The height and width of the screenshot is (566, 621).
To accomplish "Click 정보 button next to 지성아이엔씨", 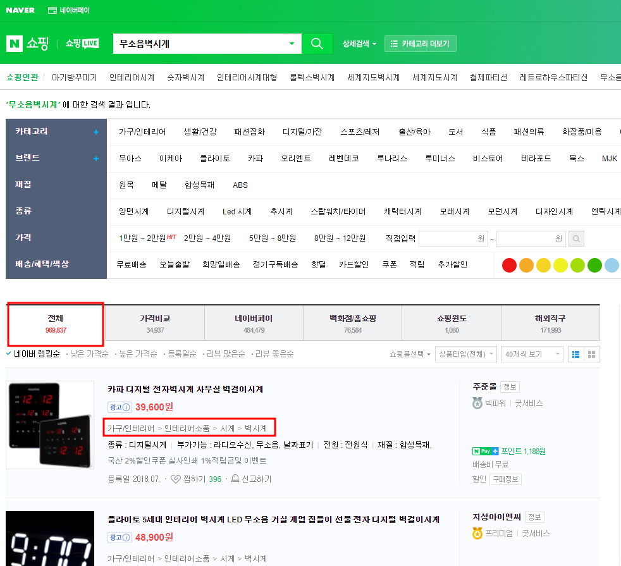I will coord(534,517).
